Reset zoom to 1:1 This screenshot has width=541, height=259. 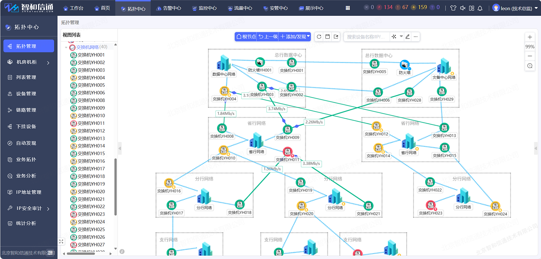pyautogui.click(x=530, y=66)
